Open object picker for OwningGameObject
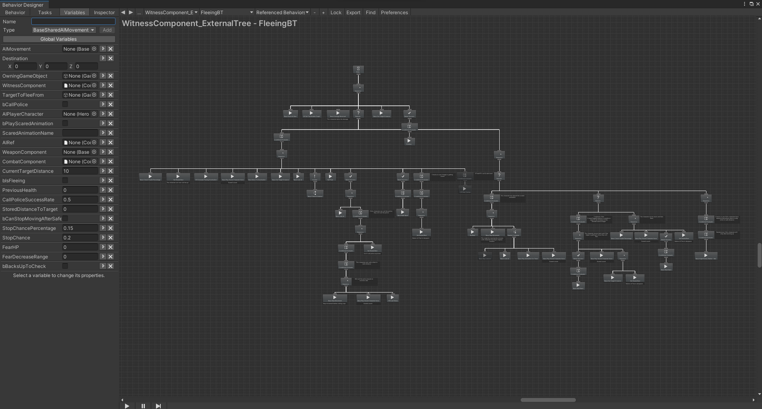 point(94,76)
